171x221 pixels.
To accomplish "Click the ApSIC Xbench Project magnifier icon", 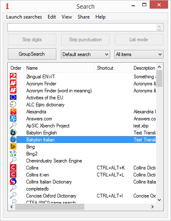I will (13, 125).
